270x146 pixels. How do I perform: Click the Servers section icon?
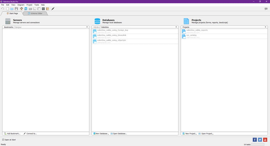tap(8, 21)
